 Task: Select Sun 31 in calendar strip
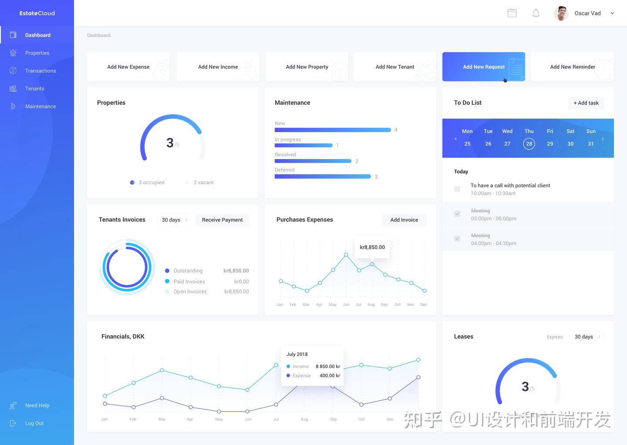(591, 137)
